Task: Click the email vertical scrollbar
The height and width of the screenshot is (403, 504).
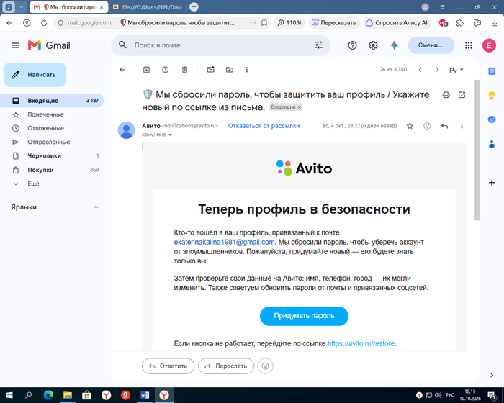Action: pos(477,150)
